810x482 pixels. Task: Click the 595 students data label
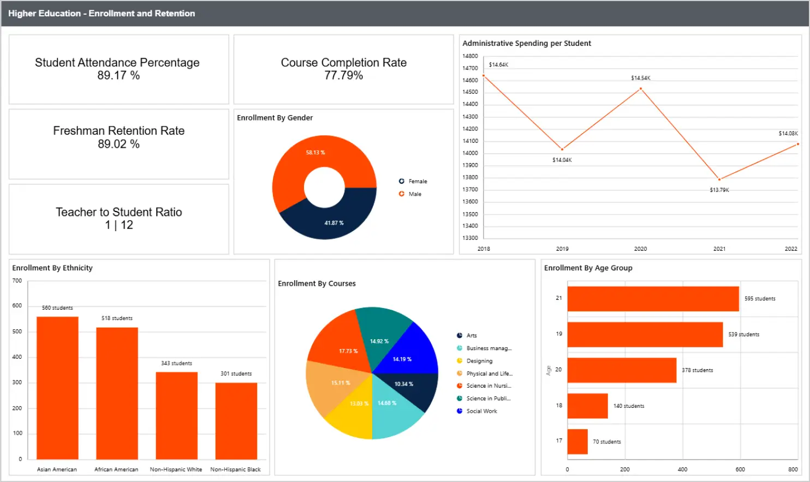pos(760,299)
